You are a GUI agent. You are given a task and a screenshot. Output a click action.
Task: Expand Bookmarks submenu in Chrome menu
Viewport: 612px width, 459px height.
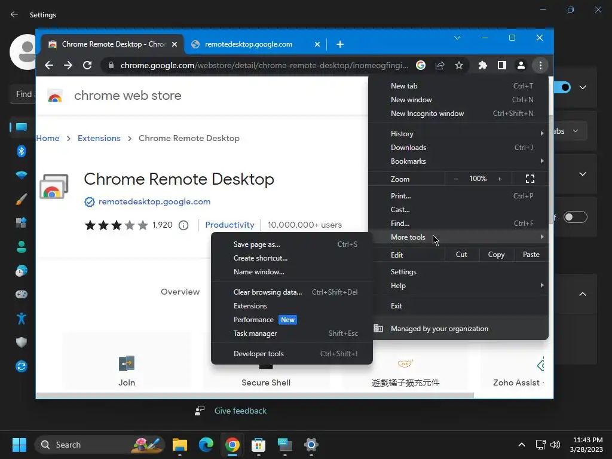pyautogui.click(x=458, y=161)
